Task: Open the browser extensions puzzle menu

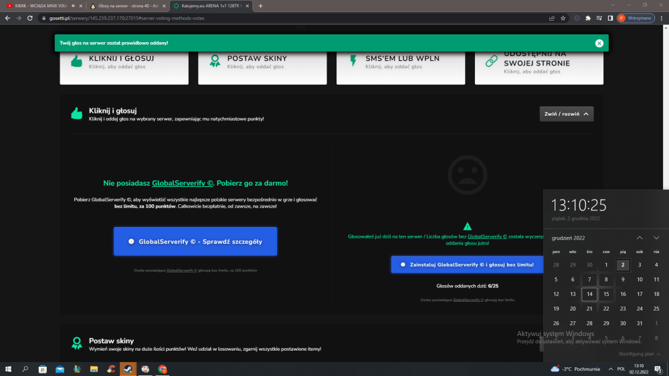Action: 588,18
